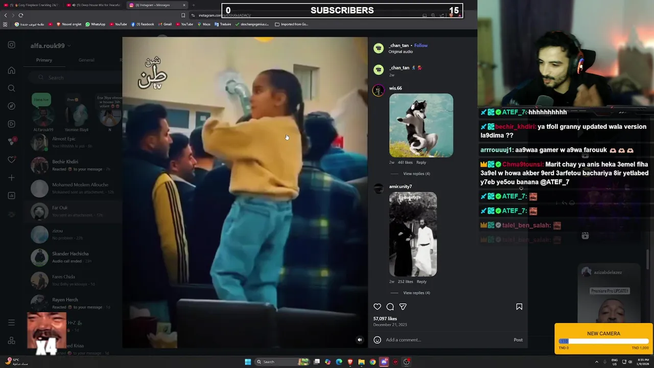654x368 pixels.
Task: Save post with bookmark icon
Action: coord(519,307)
